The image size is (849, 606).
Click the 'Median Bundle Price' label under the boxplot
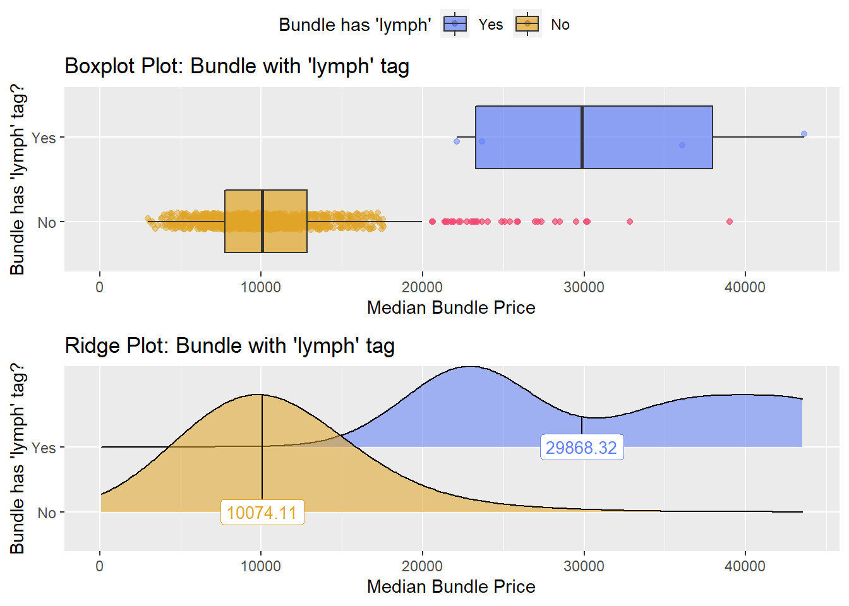tap(451, 307)
